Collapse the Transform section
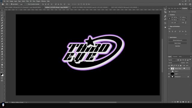The image size is (192, 108). point(169,15)
